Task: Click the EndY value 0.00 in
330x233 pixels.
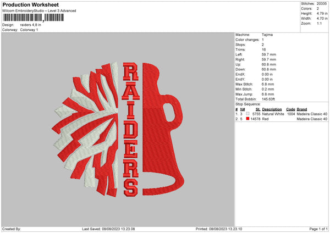Action: (x=267, y=80)
